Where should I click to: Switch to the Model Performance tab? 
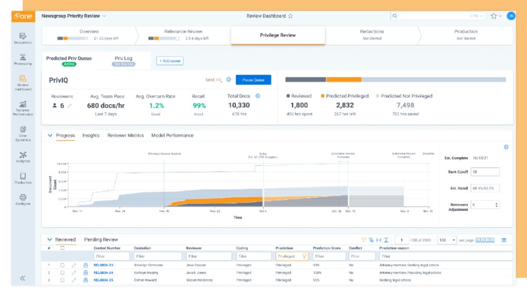click(x=172, y=136)
